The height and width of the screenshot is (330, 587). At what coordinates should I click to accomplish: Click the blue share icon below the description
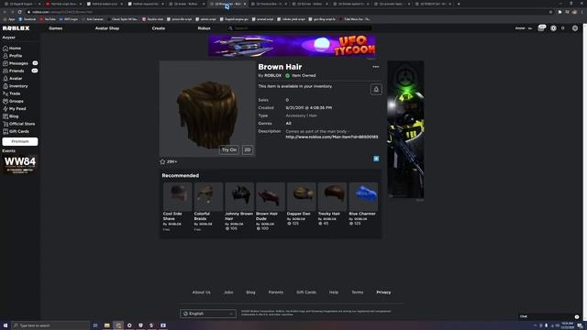(376, 159)
